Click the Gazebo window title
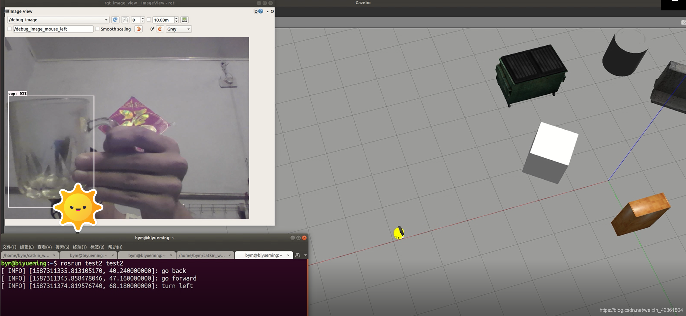 363,3
